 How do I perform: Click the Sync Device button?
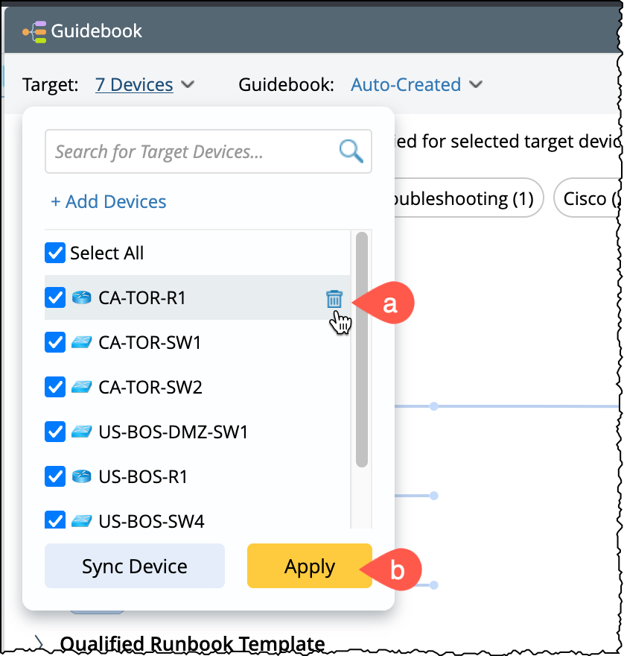click(135, 567)
